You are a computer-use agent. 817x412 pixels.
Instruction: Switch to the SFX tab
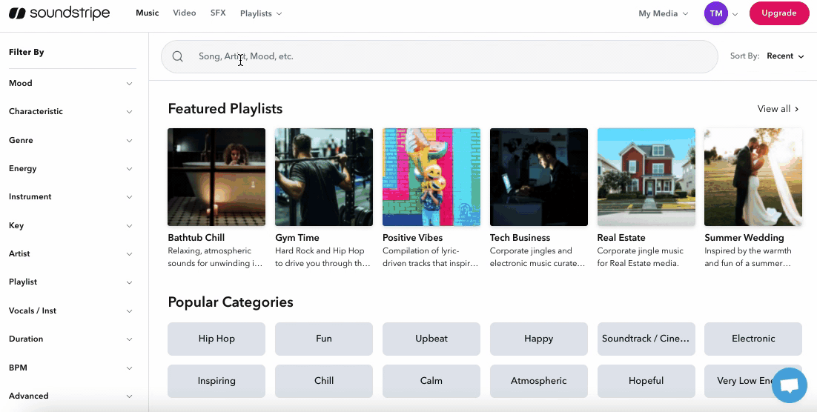218,13
